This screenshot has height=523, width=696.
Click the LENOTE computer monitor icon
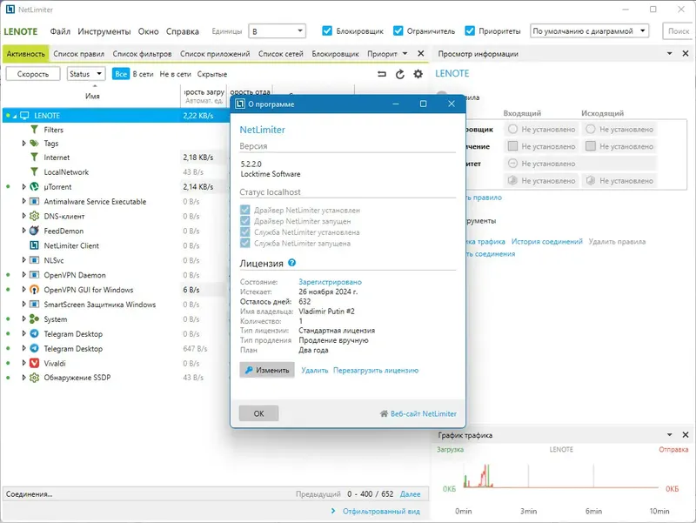[24, 116]
